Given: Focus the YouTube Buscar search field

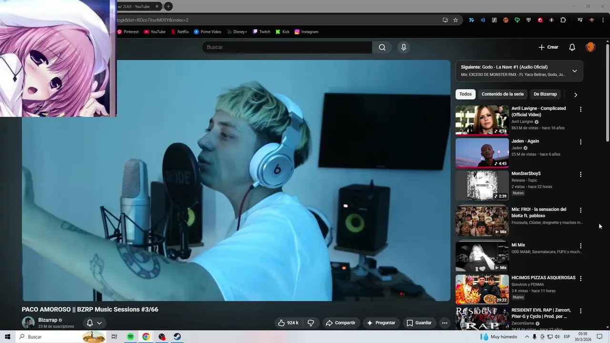Looking at the screenshot, I should (287, 47).
